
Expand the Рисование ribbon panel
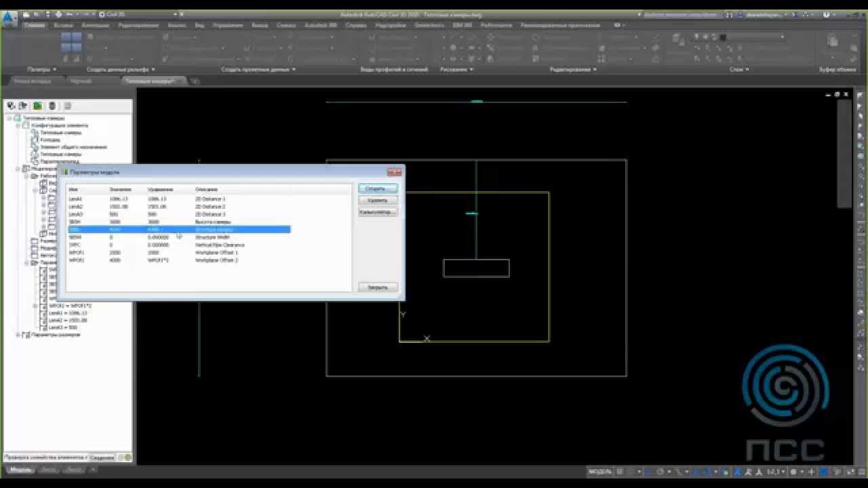456,69
